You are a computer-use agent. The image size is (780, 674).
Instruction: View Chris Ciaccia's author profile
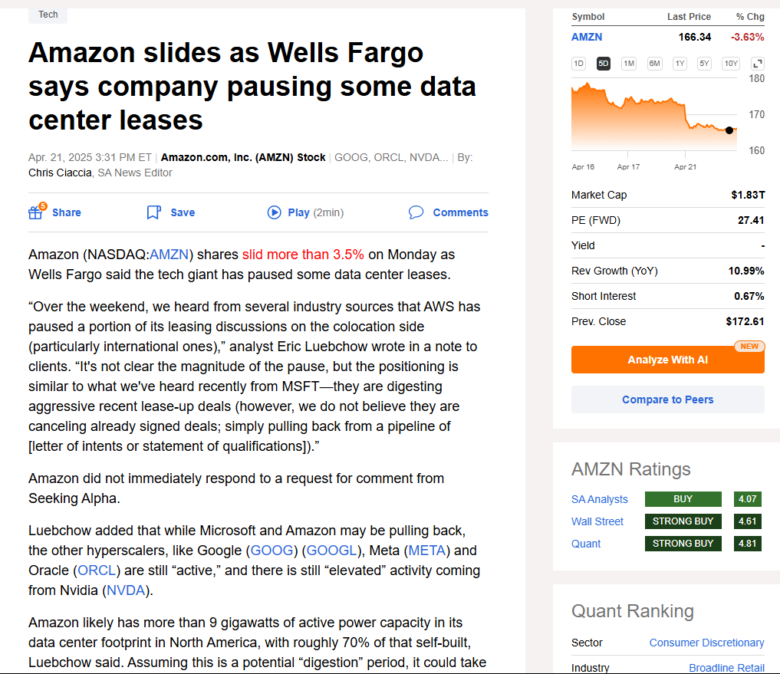(x=60, y=173)
